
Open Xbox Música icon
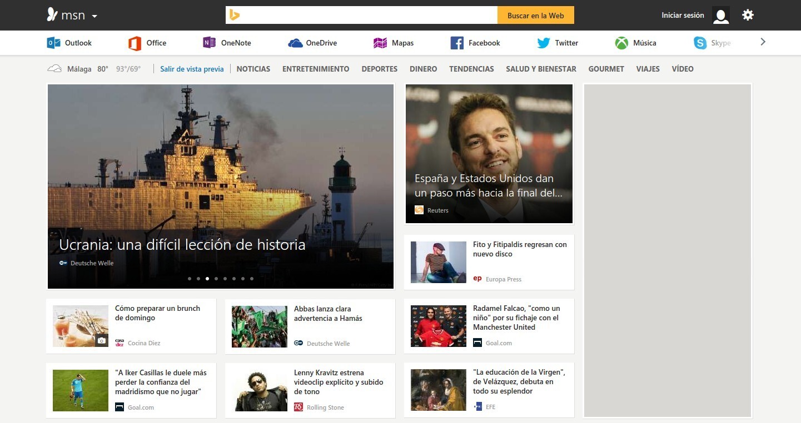pyautogui.click(x=621, y=43)
